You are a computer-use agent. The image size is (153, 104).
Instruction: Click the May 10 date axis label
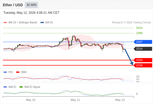pyautogui.click(x=31, y=100)
